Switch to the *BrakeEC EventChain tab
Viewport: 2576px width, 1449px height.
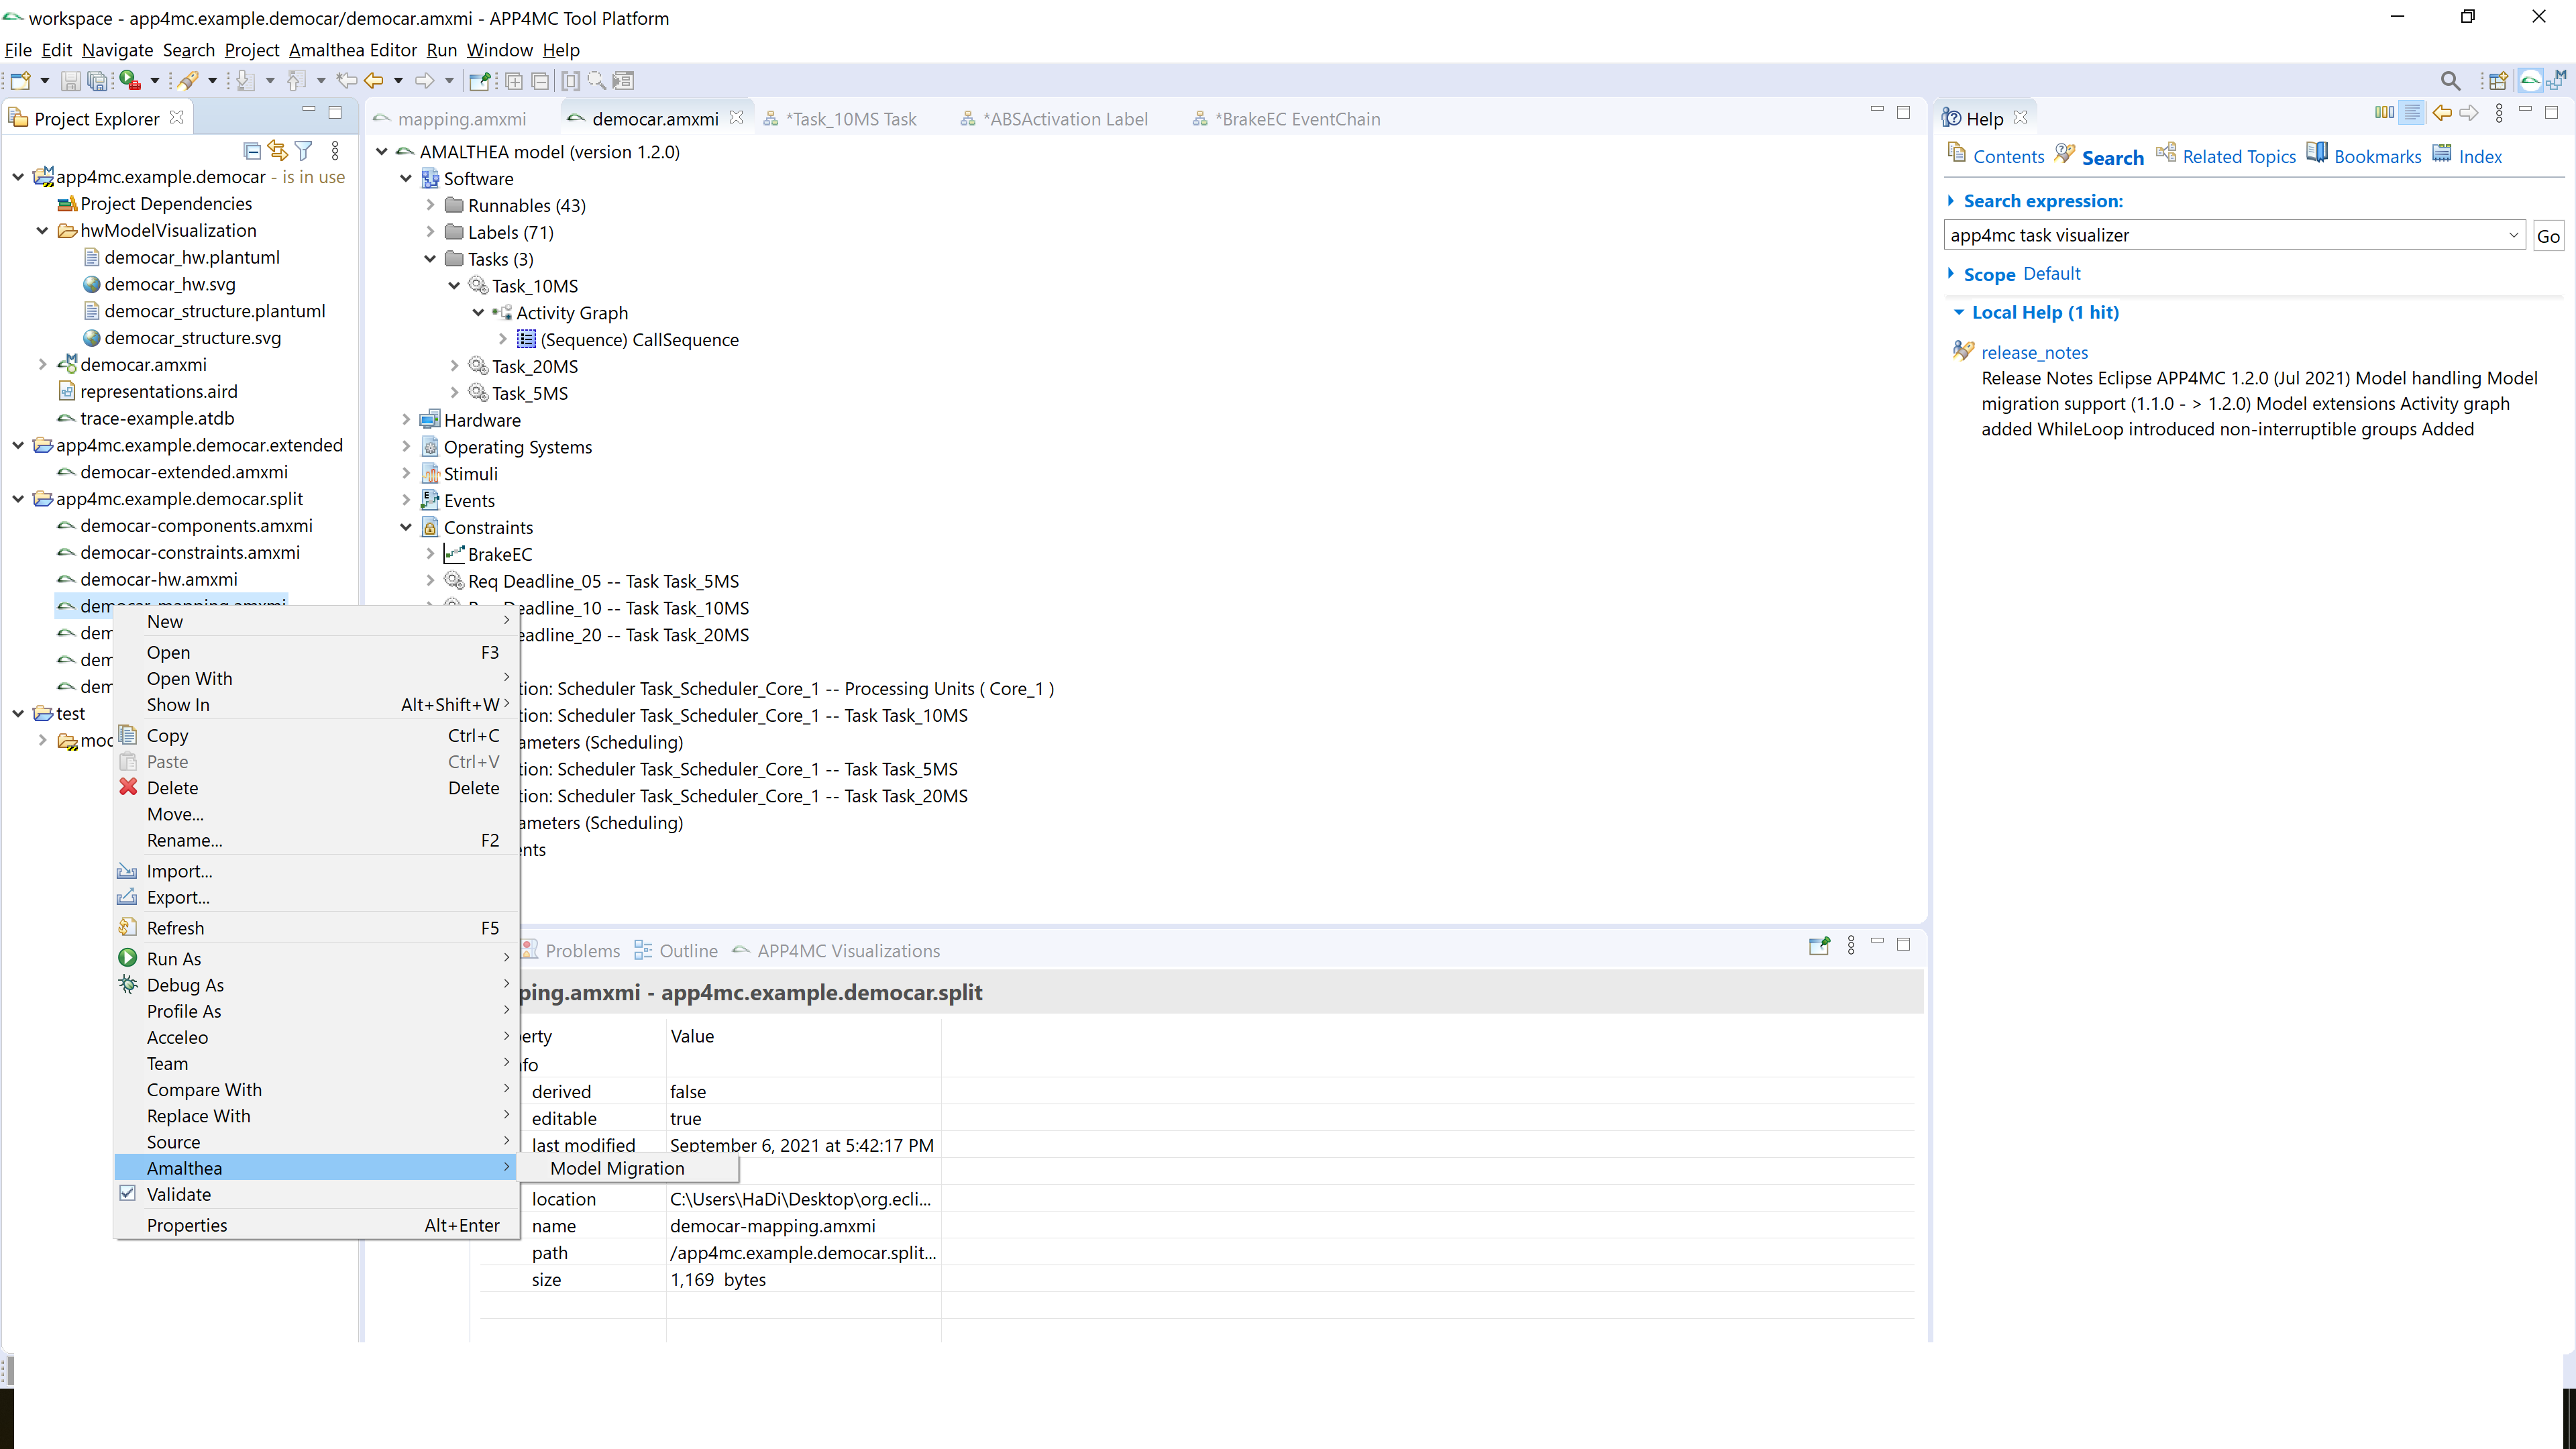[1287, 119]
